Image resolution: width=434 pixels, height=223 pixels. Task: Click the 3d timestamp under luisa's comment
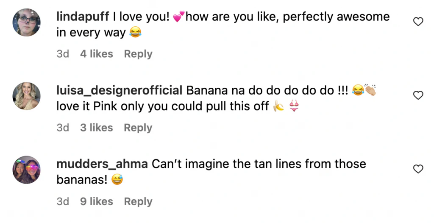coord(63,128)
